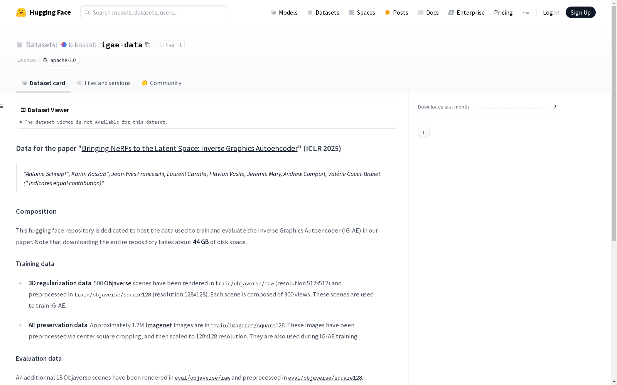617x385 pixels.
Task: Click the Evaluation data heading
Action: coord(39,358)
